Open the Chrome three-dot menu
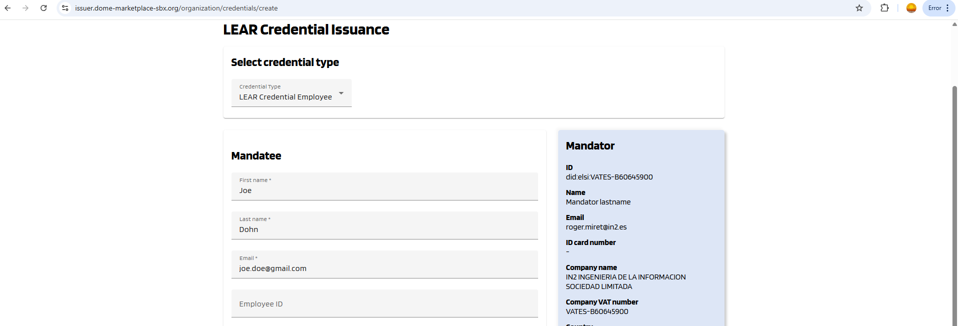 [947, 8]
